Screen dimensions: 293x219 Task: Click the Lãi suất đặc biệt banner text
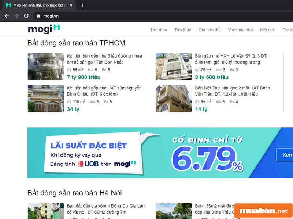click(89, 145)
